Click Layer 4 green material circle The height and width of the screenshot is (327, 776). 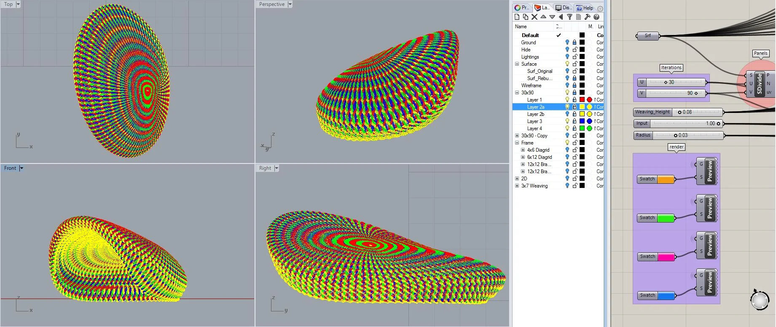(x=589, y=129)
